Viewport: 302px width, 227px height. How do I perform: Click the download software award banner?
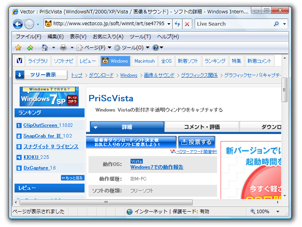(131, 142)
